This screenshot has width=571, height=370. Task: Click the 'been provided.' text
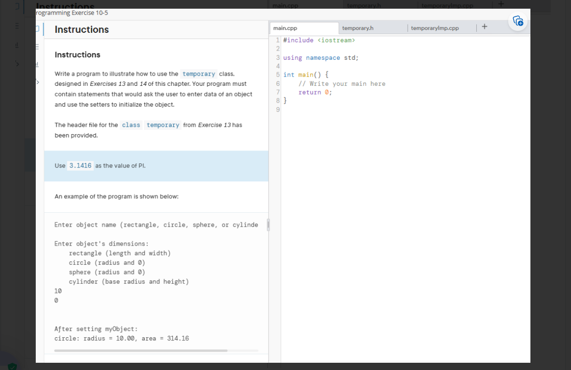pyautogui.click(x=76, y=136)
